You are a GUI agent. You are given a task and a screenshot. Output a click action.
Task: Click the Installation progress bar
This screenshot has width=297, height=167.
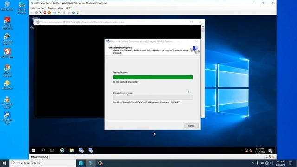(153, 97)
